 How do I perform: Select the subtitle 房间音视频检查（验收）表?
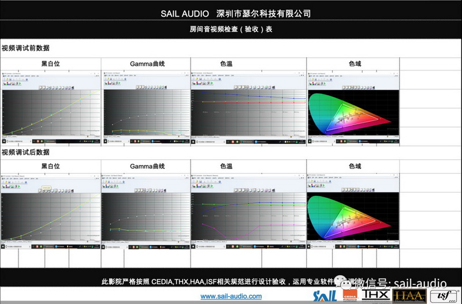(230, 29)
